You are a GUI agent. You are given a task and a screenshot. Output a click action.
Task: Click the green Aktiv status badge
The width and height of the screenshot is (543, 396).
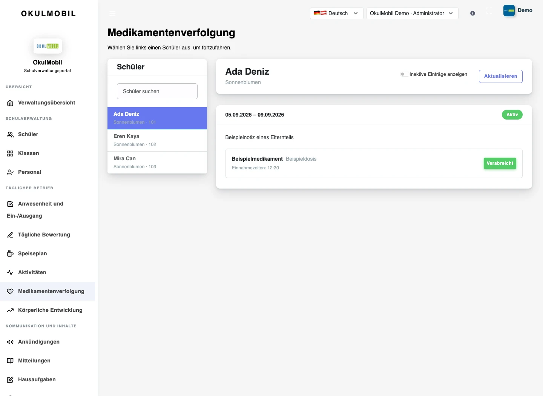coord(512,115)
